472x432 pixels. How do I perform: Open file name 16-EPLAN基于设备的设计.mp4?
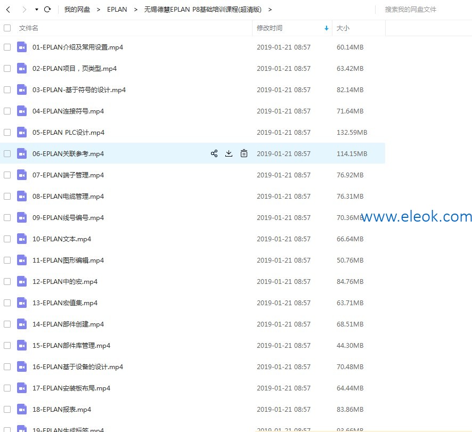point(78,366)
